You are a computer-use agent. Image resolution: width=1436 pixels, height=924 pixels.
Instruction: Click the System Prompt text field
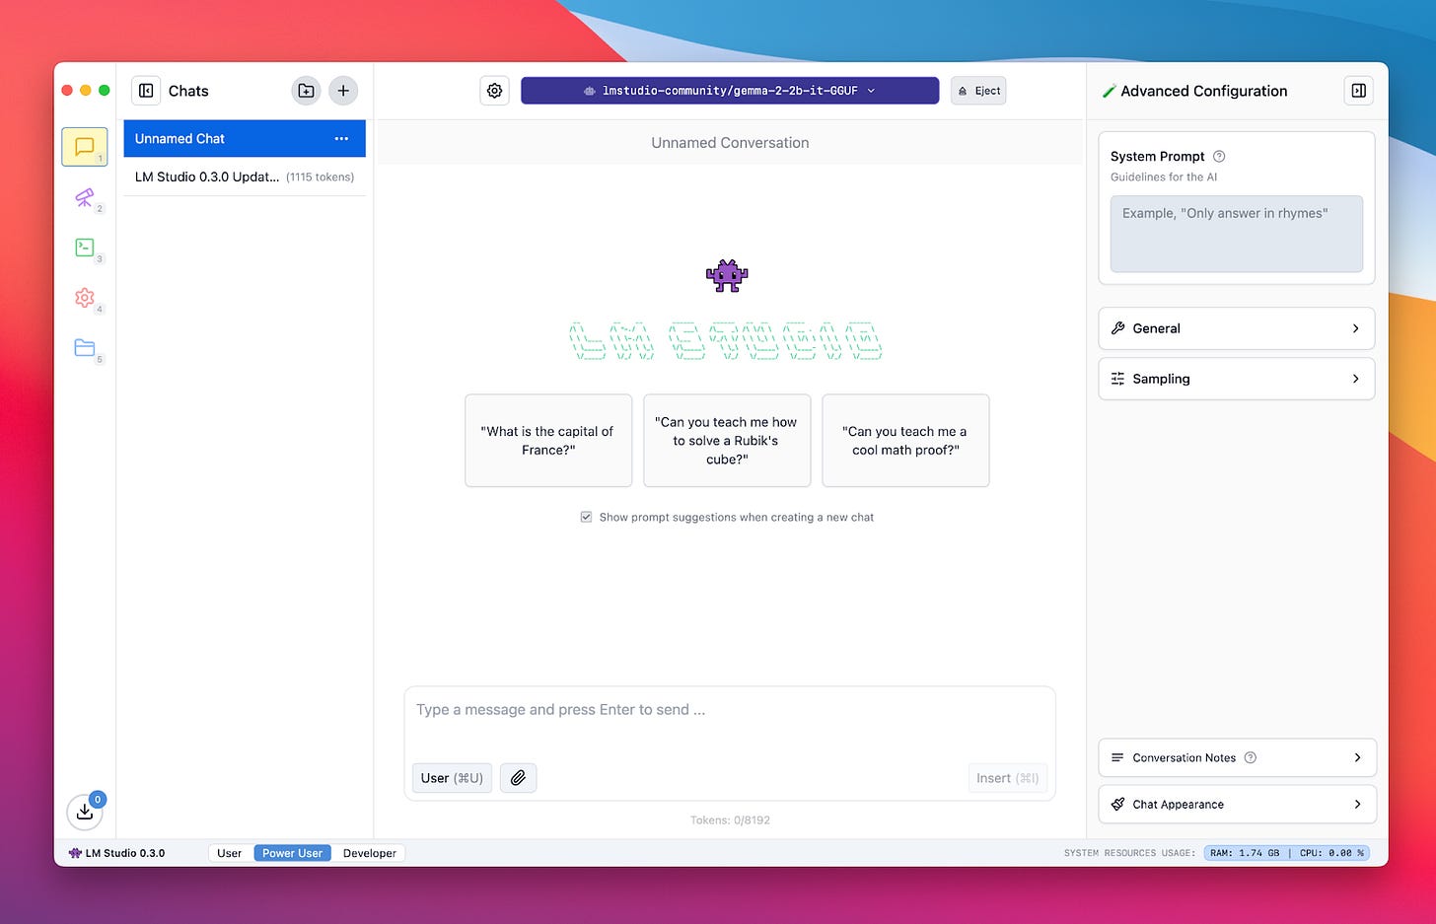[x=1237, y=234]
